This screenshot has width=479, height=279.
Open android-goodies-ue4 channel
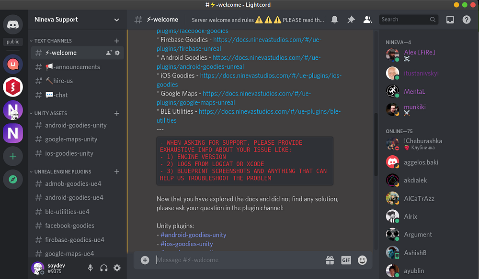(77, 198)
